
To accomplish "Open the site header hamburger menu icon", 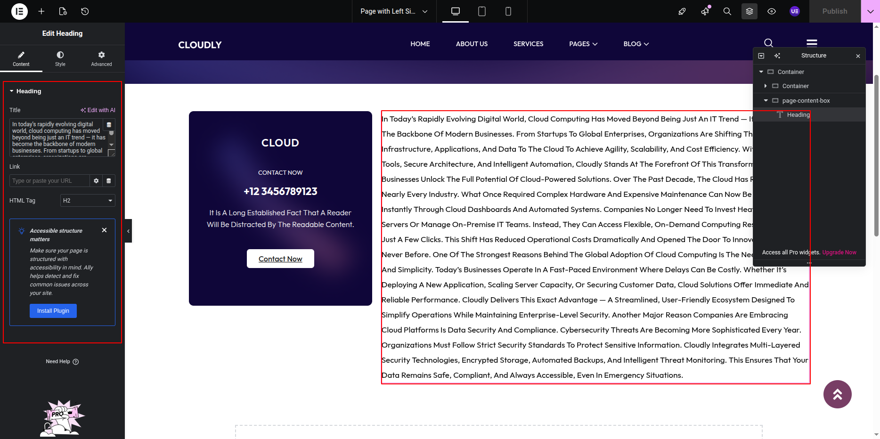I will 812,42.
